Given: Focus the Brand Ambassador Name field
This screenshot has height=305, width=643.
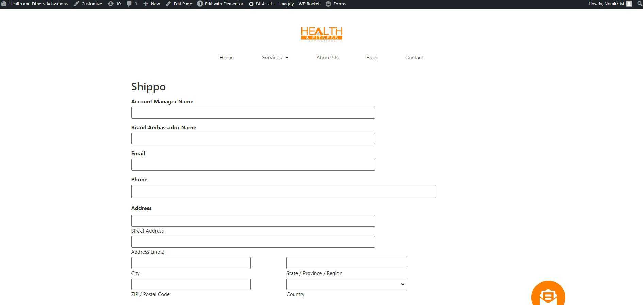Looking at the screenshot, I should (253, 139).
